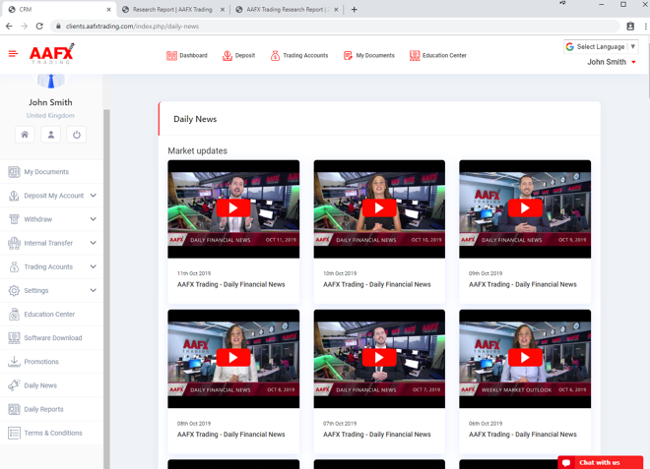This screenshot has height=469, width=650.
Task: Click the Trading Accounts bag icon in top bar
Action: [x=275, y=55]
